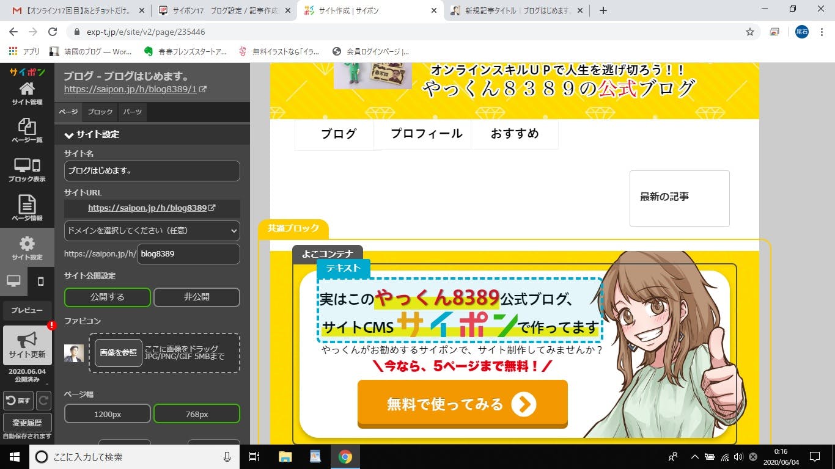Click the site name input field
The image size is (835, 469).
click(152, 171)
